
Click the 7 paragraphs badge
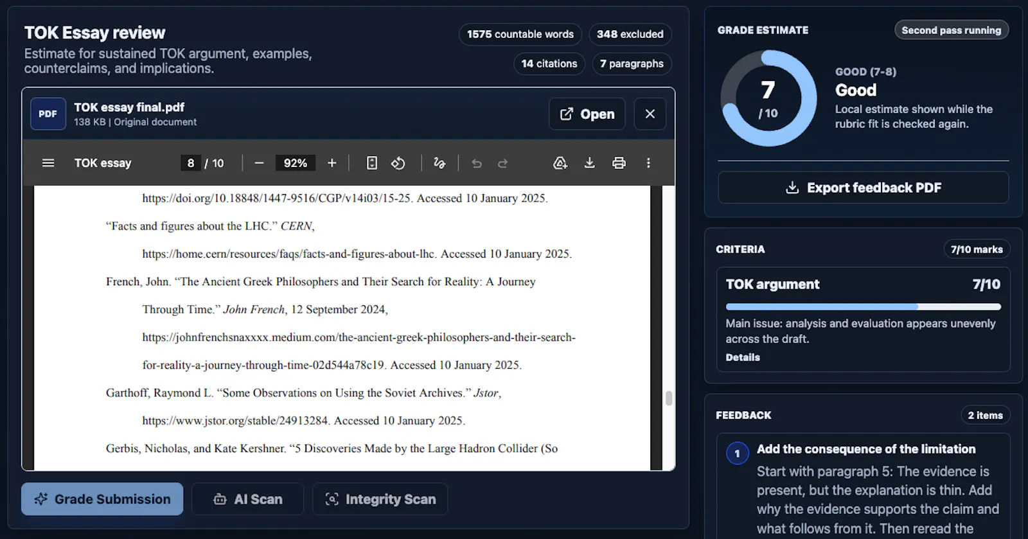tap(632, 64)
